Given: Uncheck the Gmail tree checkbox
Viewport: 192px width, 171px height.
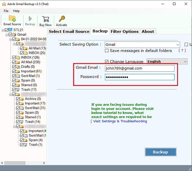Looking at the screenshot, I should (x=10, y=34).
